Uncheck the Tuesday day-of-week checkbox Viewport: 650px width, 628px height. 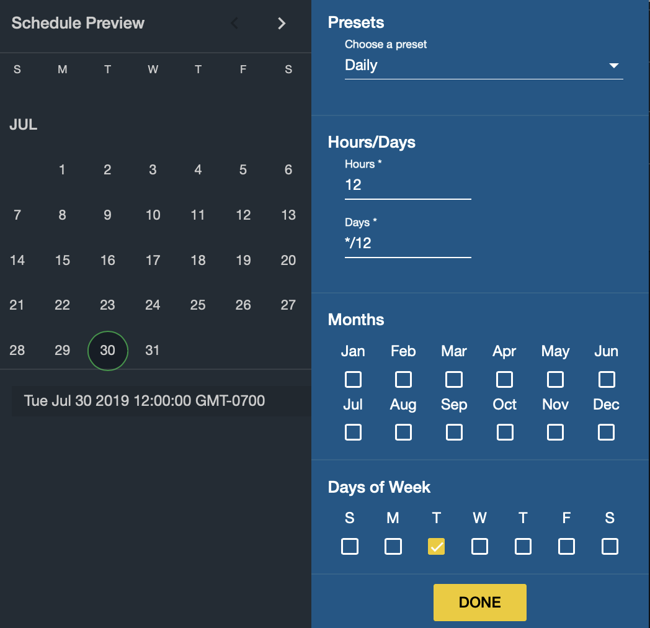pos(437,547)
